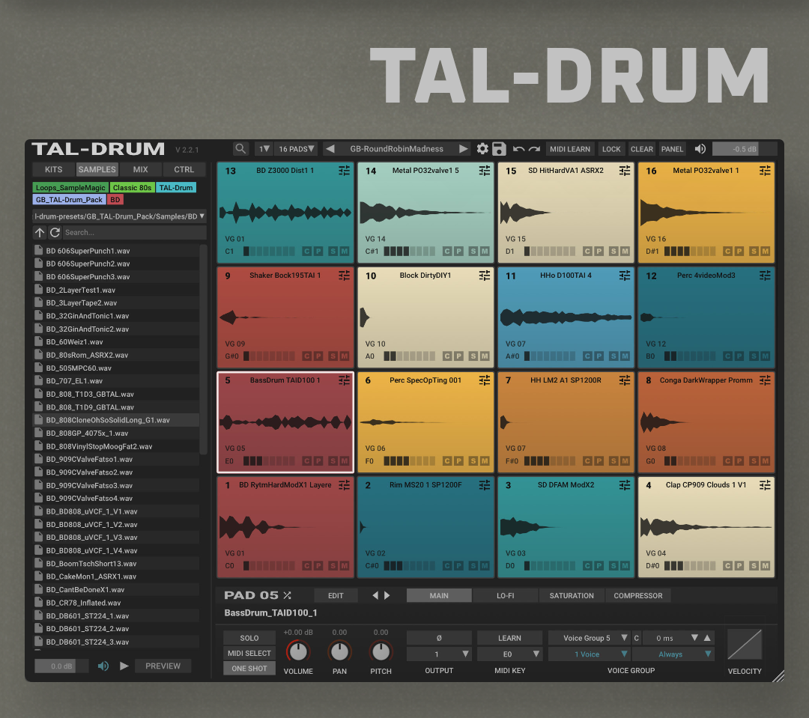Load next preset with the right arrow
The image size is (809, 718).
pos(464,149)
